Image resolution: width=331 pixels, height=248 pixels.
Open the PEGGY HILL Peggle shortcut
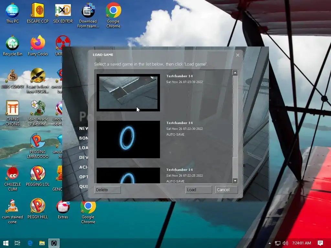click(x=37, y=209)
